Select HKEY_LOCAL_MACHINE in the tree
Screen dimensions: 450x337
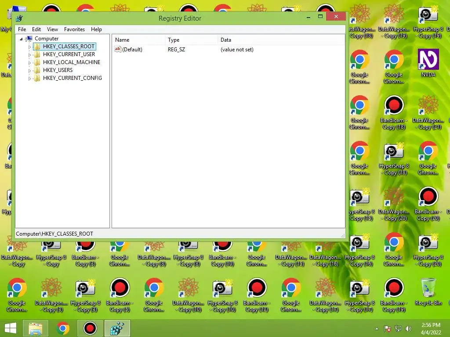click(72, 62)
